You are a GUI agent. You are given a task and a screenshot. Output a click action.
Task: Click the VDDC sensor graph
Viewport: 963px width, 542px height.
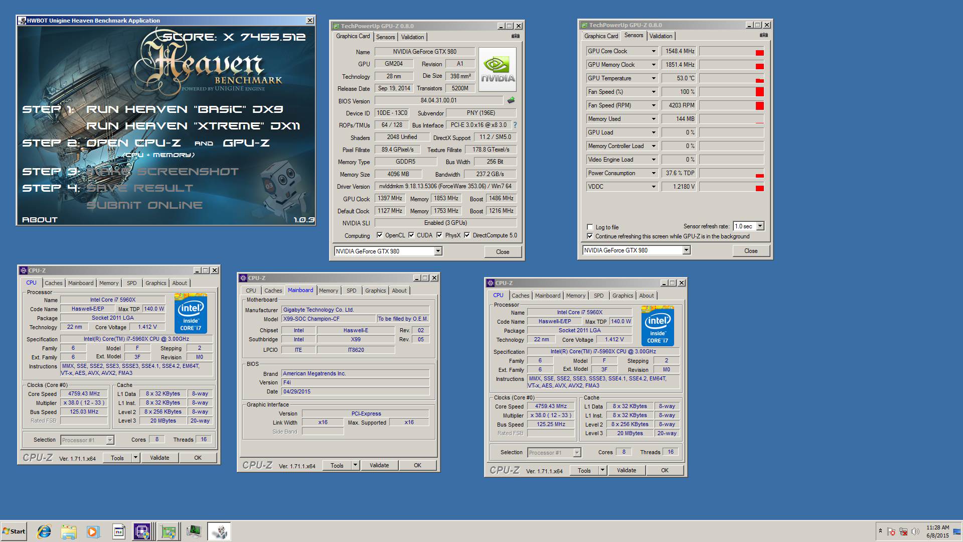pos(732,187)
